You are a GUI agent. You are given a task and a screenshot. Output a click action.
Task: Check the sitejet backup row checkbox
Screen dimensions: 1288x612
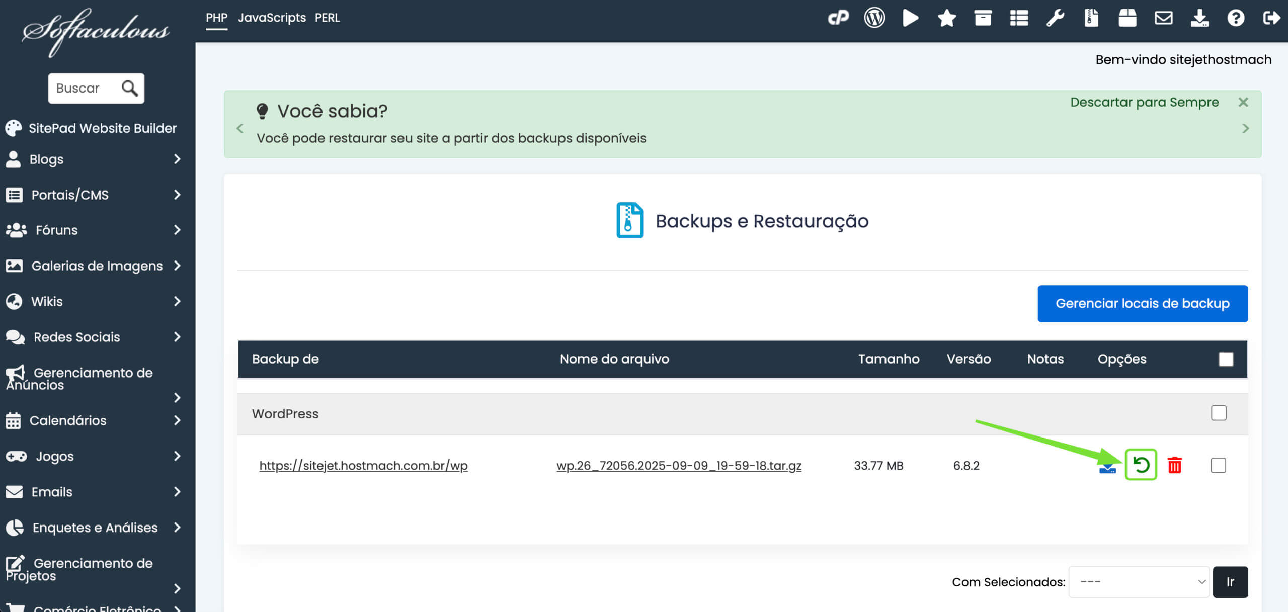point(1218,465)
